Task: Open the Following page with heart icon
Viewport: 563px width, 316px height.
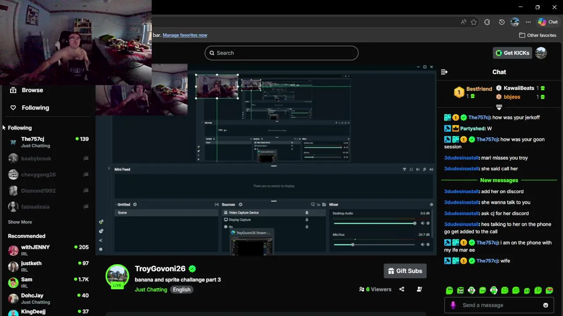Action: [x=29, y=108]
